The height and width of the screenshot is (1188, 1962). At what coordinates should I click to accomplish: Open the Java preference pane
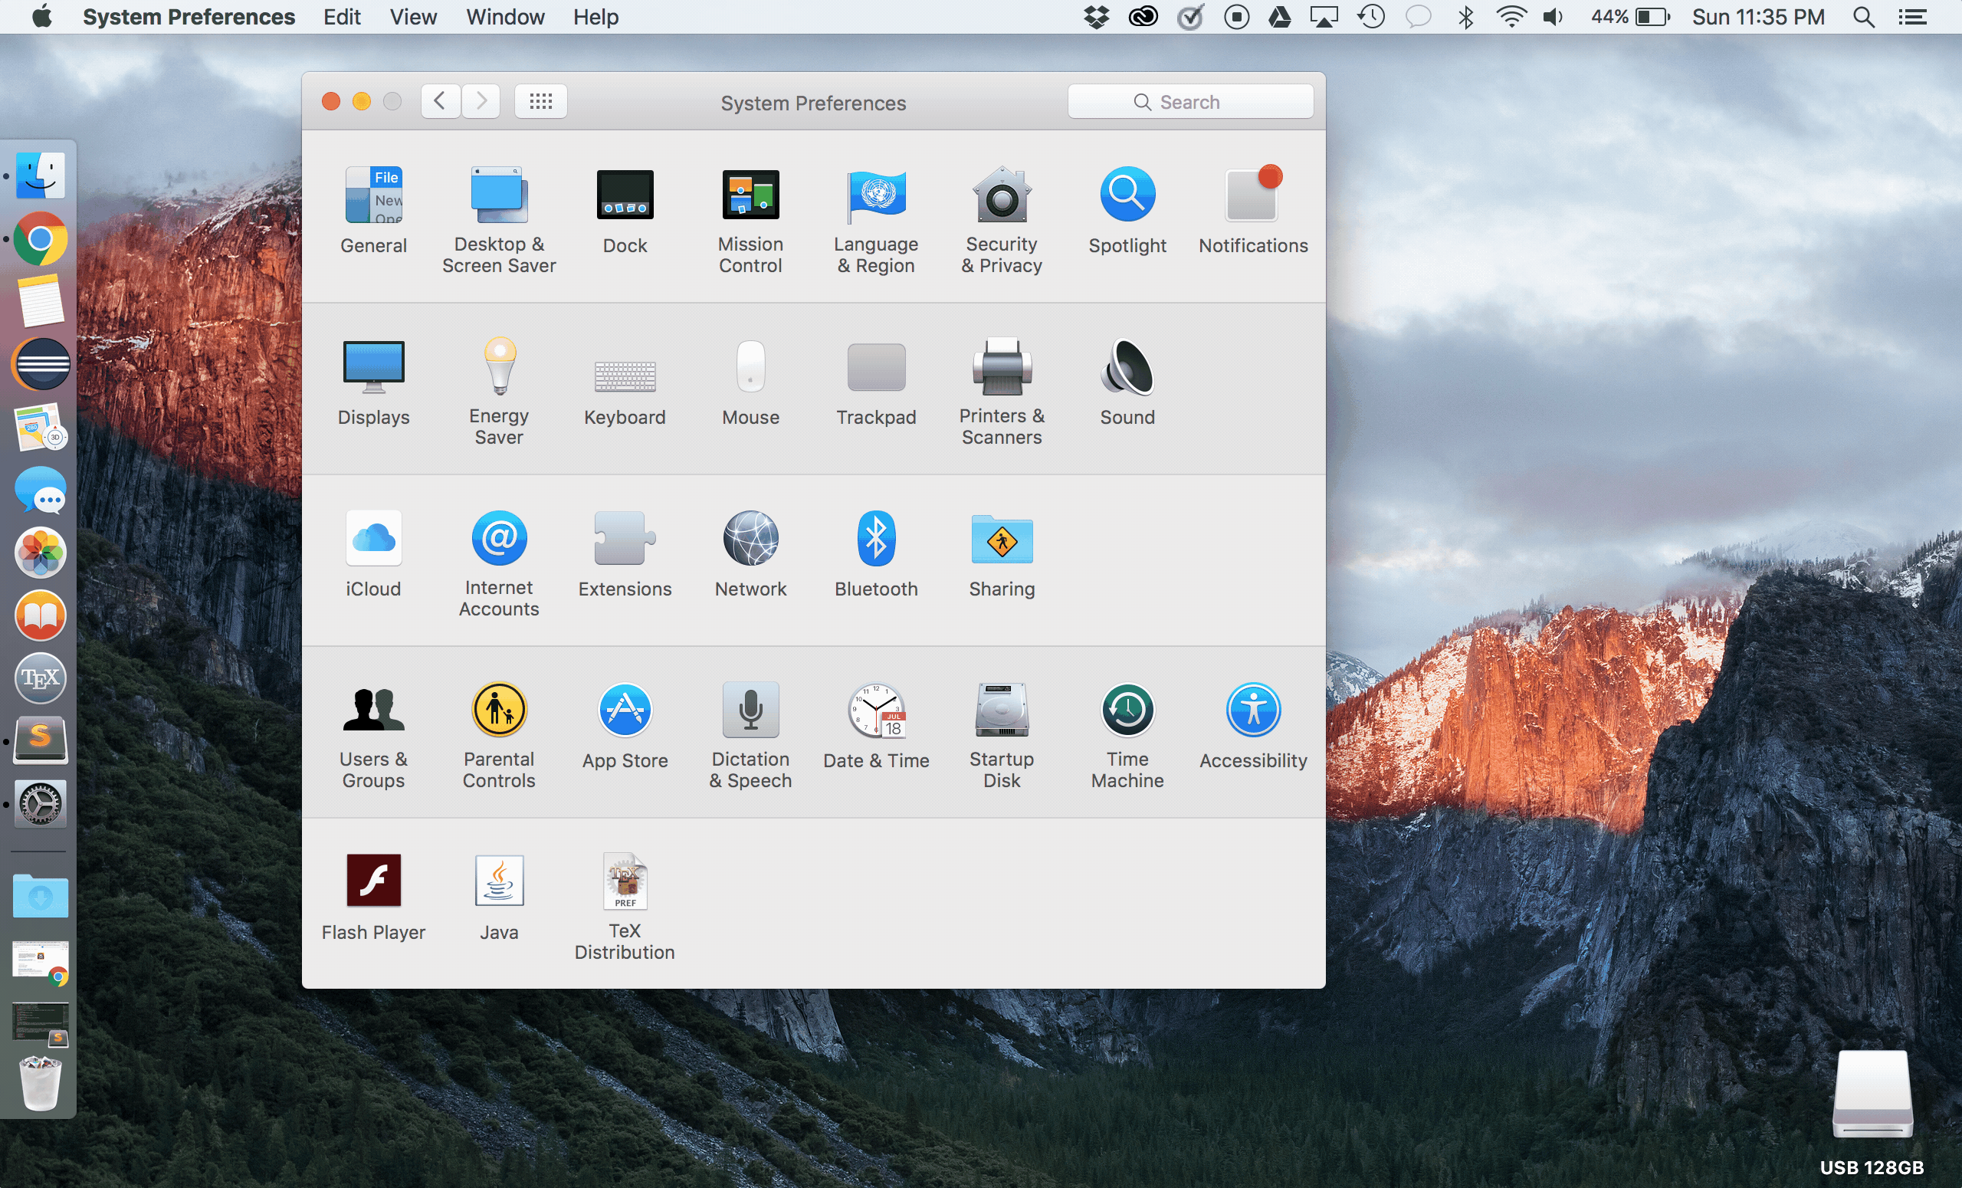coord(498,898)
